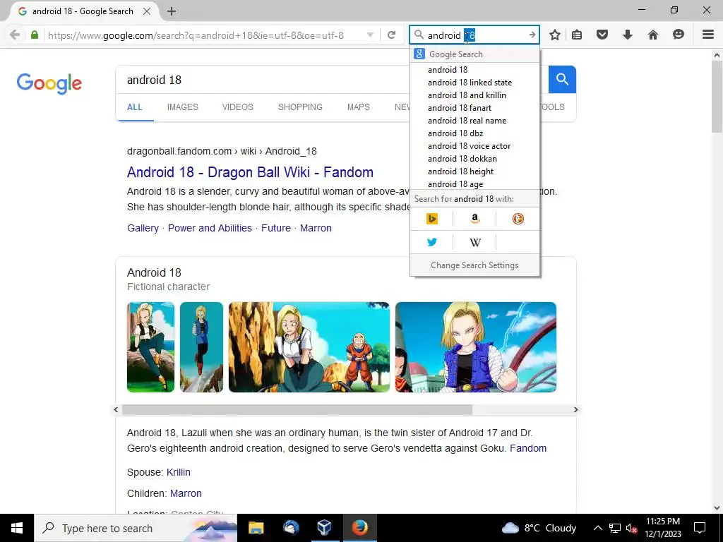Click the Google logo
723x542 pixels.
[x=49, y=83]
